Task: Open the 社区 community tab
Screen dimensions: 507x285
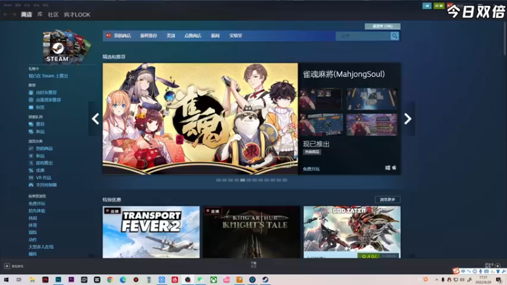Action: point(53,15)
